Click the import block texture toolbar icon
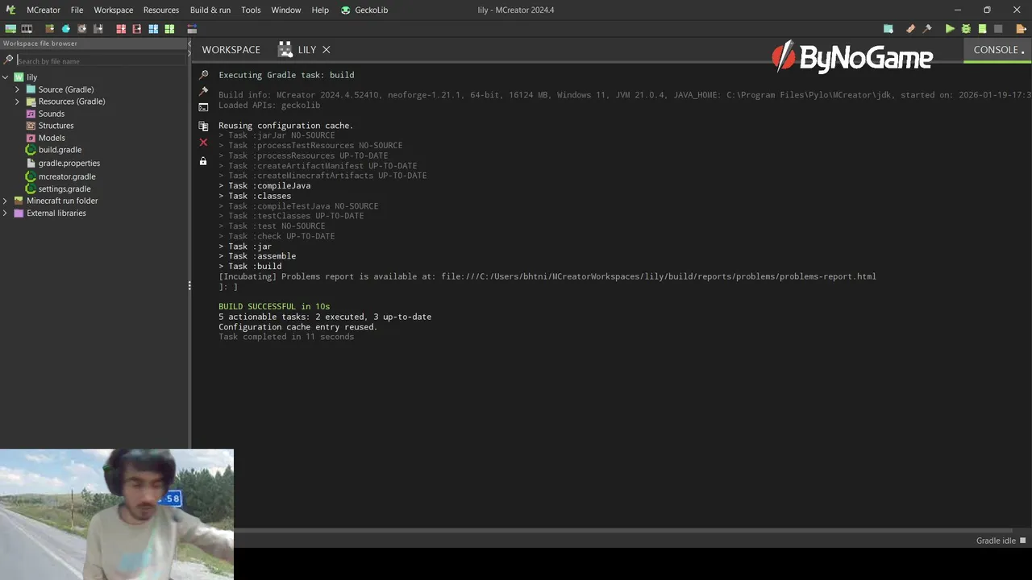The height and width of the screenshot is (580, 1032). 50,29
